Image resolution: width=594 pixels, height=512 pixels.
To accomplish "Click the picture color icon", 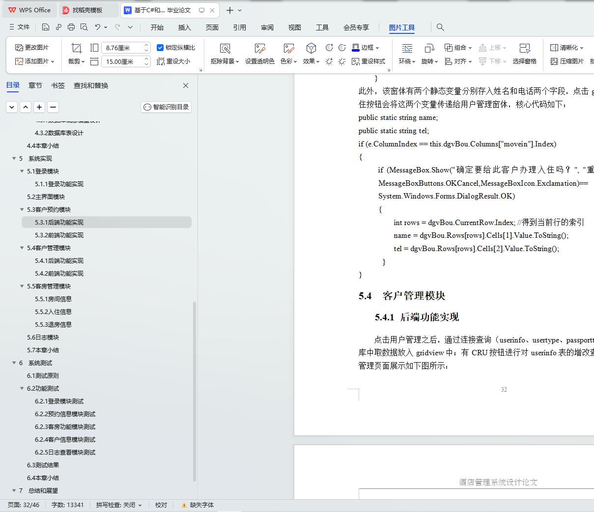I will pyautogui.click(x=288, y=48).
